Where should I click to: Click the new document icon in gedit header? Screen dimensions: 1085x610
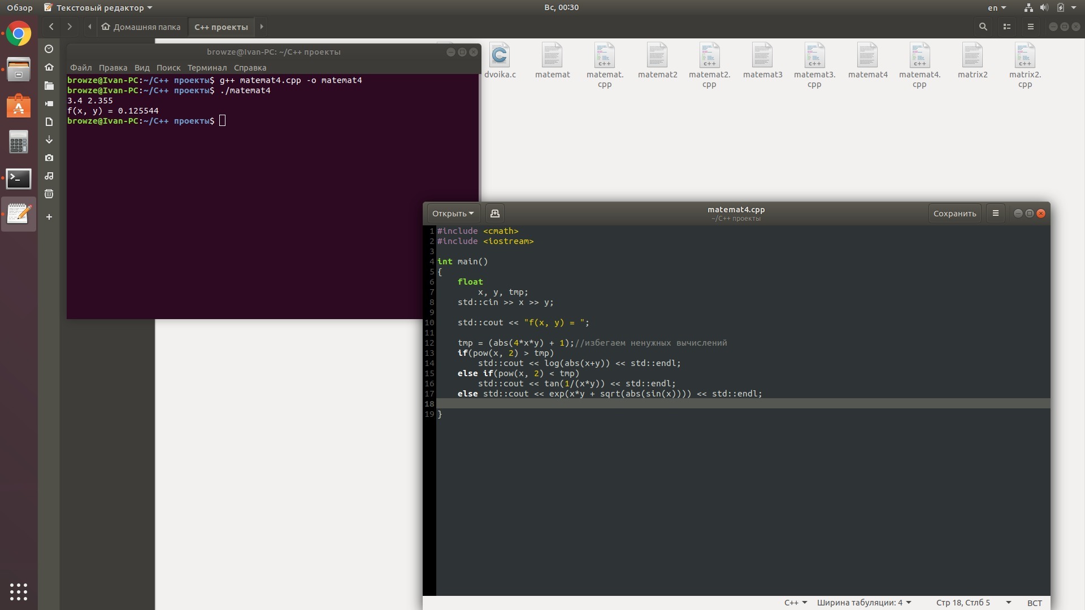[495, 213]
